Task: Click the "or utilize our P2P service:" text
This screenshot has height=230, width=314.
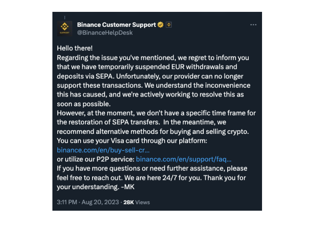Action: coord(96,159)
